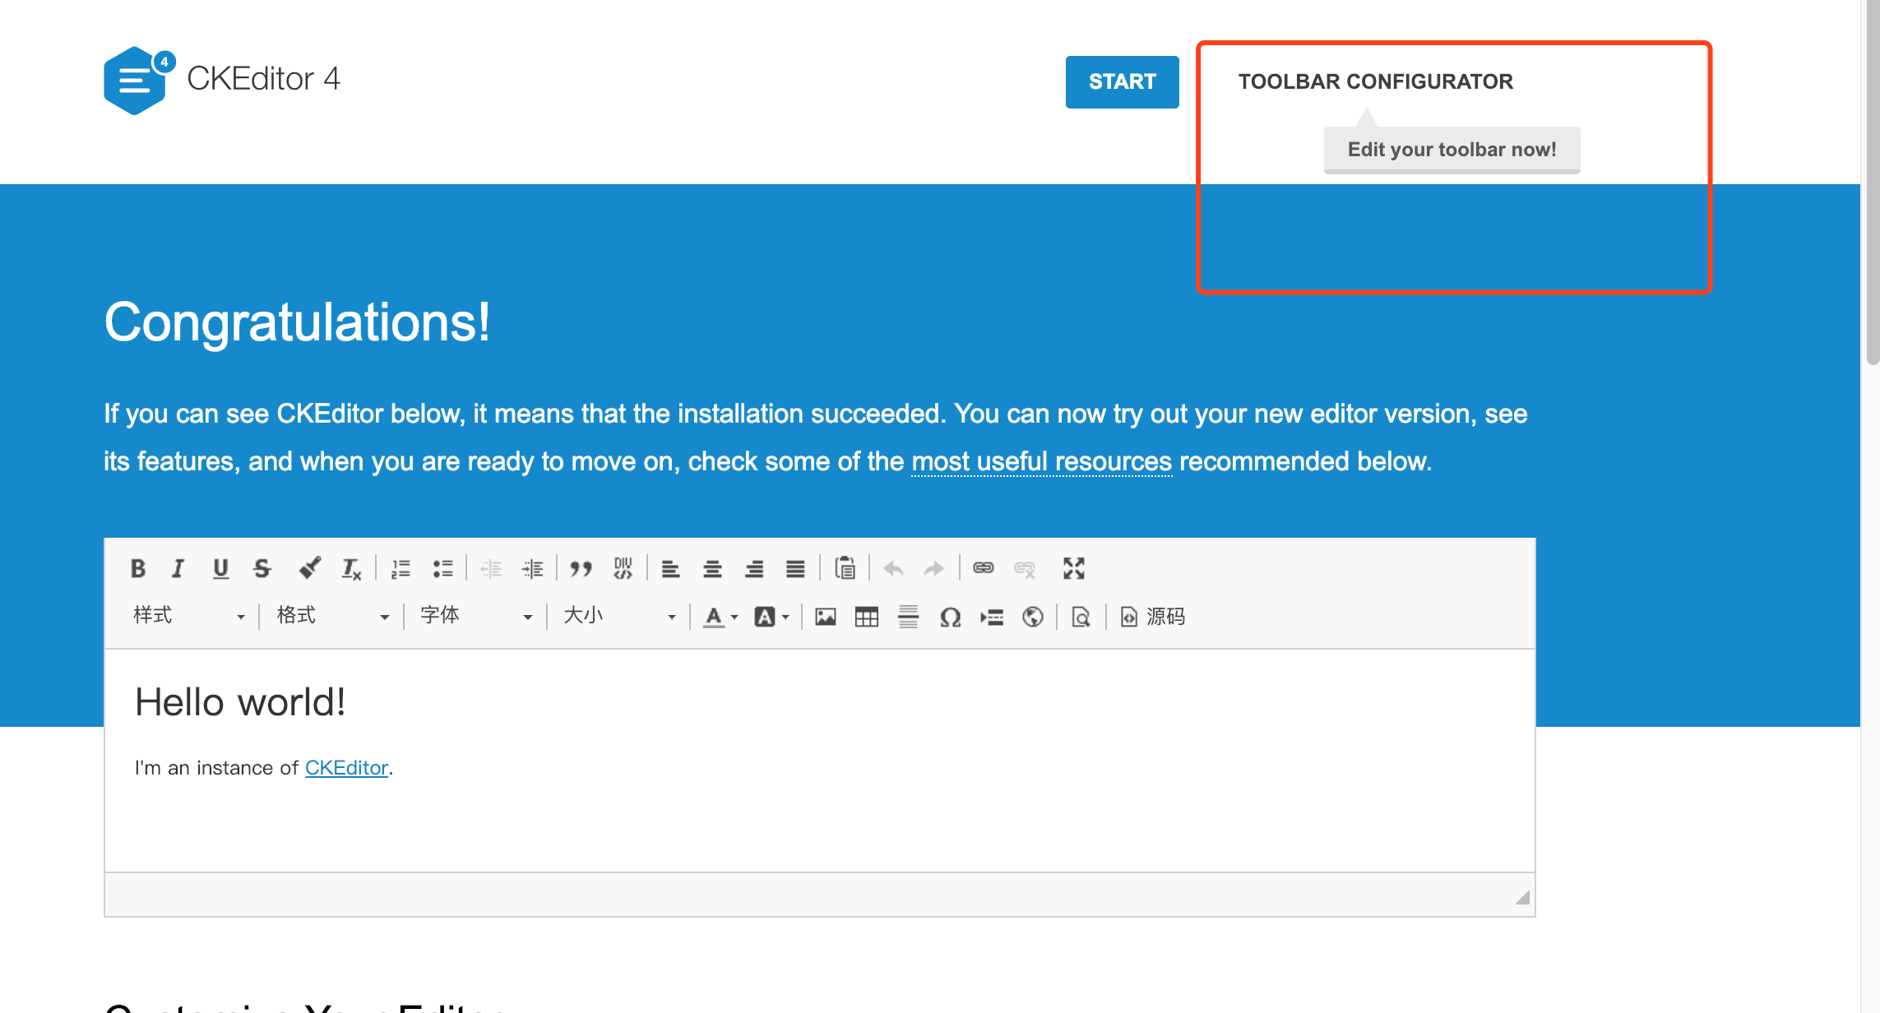Open the Toolbar Configurator tab
The width and height of the screenshot is (1880, 1013).
pyautogui.click(x=1375, y=81)
